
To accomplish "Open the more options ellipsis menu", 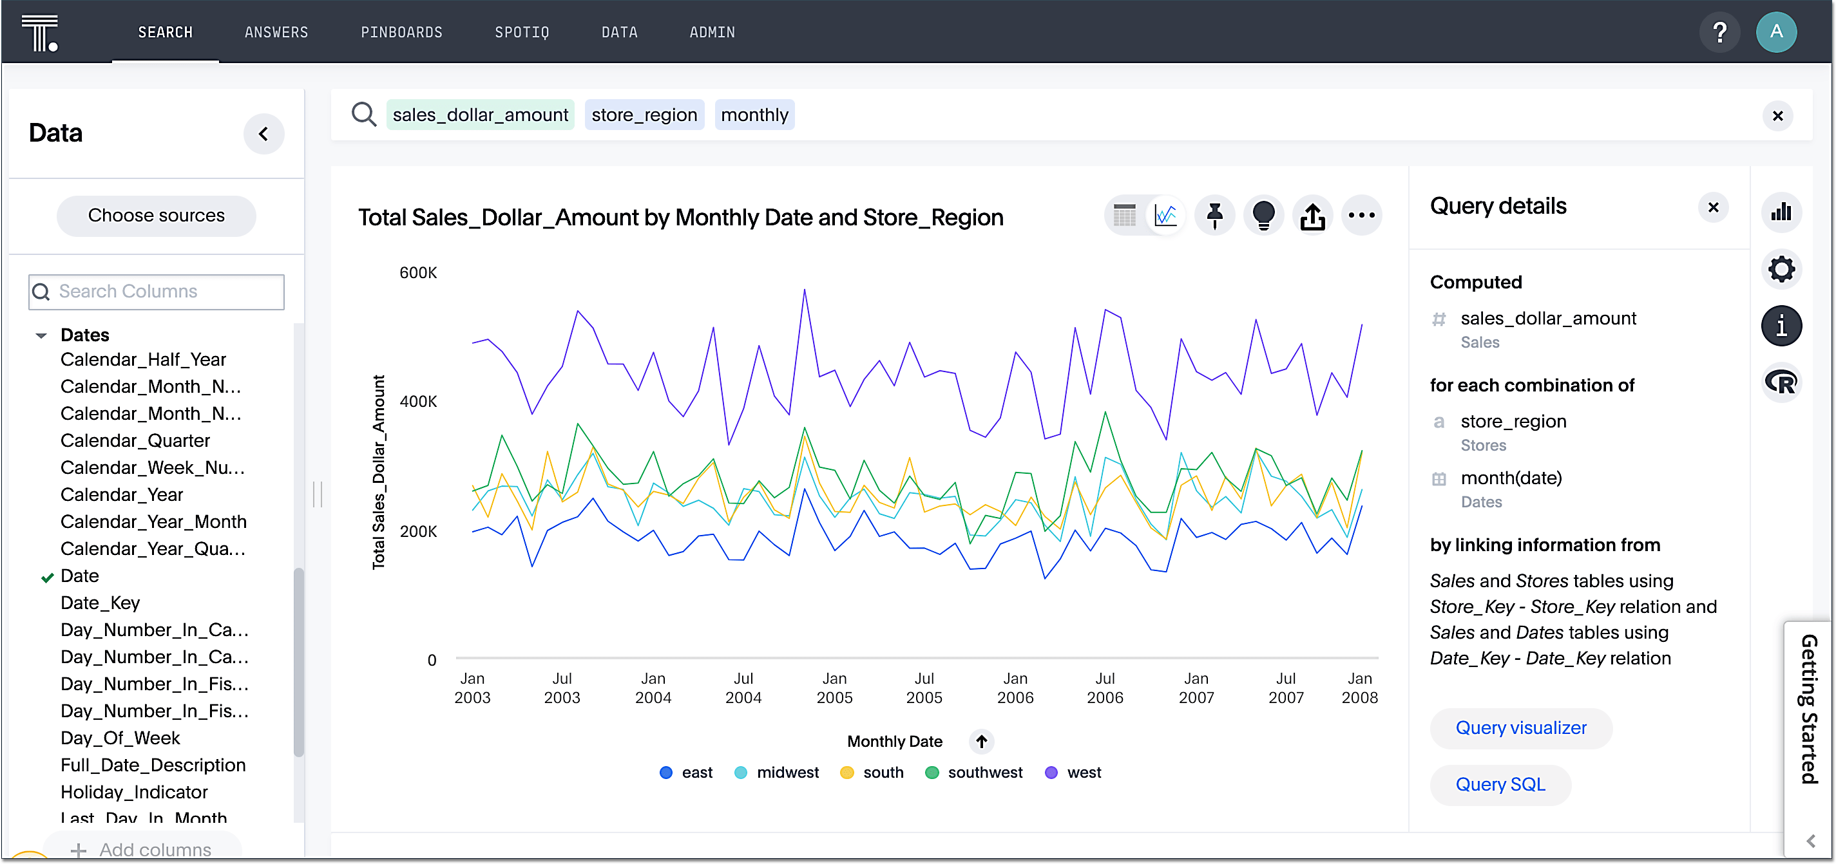I will [1362, 215].
